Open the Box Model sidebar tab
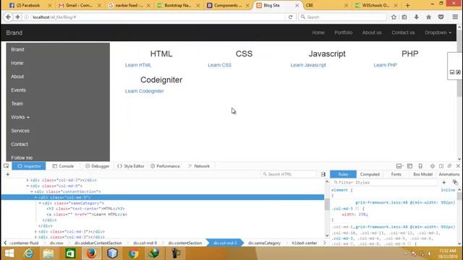 (422, 174)
